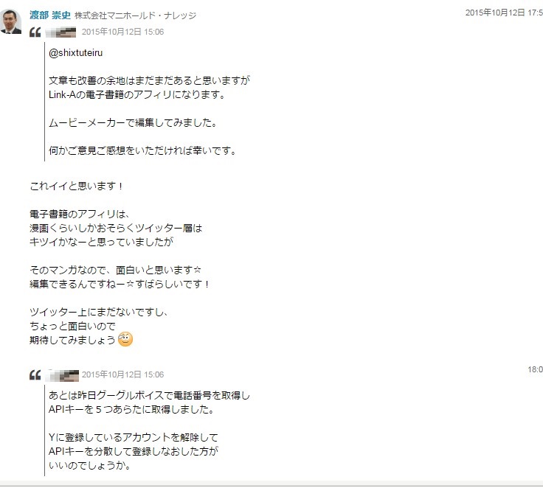Click the winking smiley emoji
The width and height of the screenshot is (543, 488).
(125, 339)
